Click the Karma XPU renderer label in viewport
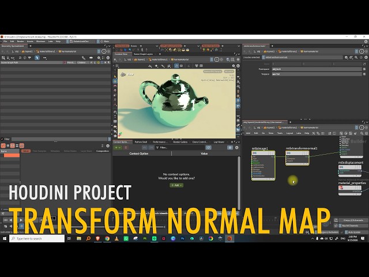369x277 pixels. pyautogui.click(x=213, y=72)
